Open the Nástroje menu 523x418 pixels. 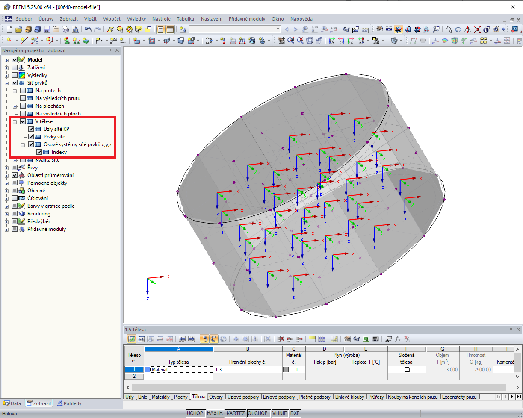tap(161, 19)
